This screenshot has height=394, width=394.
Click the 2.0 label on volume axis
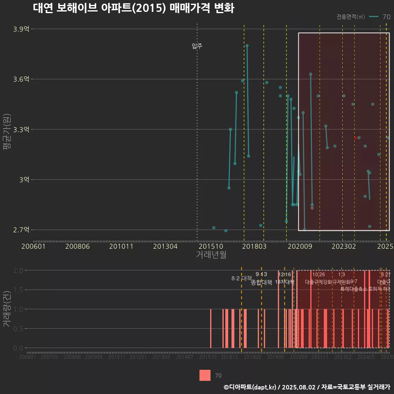[x=18, y=270]
